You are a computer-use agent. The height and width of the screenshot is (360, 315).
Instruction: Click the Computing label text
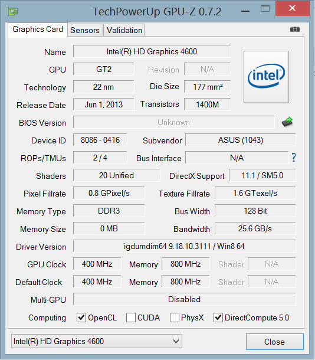click(x=47, y=318)
